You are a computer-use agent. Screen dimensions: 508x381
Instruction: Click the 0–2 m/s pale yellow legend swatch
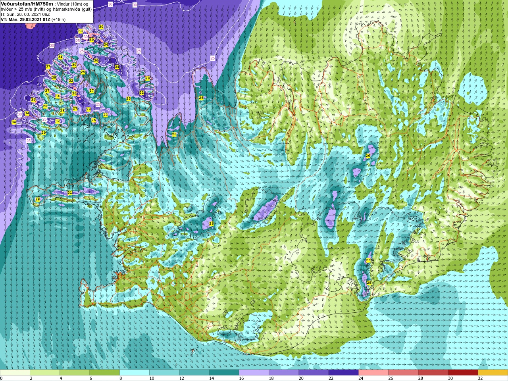pyautogui.click(x=15, y=373)
